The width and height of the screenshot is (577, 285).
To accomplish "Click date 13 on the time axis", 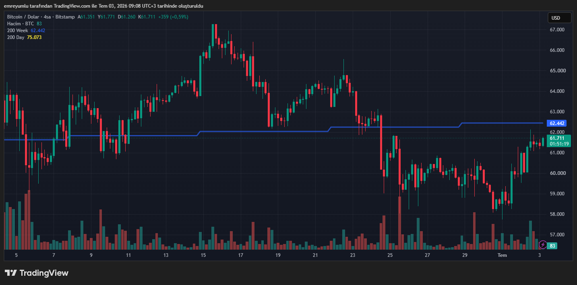I will click(x=166, y=255).
